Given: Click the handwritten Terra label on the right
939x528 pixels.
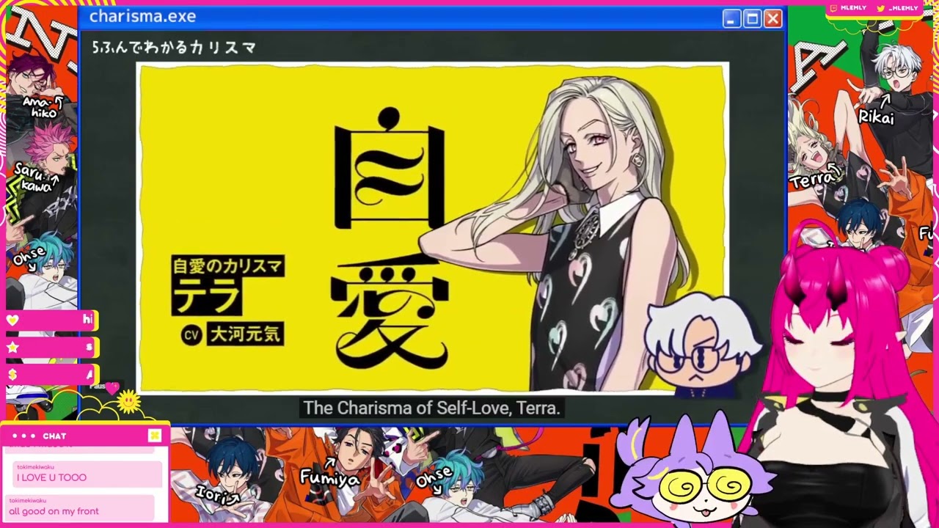Looking at the screenshot, I should click(813, 180).
